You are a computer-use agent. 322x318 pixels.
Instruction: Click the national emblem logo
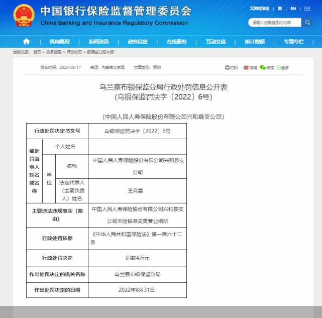(22, 16)
